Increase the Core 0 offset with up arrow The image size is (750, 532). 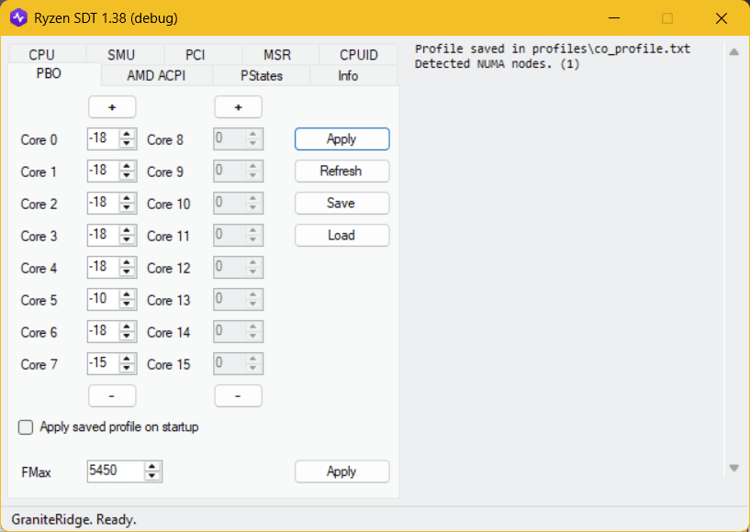127,134
